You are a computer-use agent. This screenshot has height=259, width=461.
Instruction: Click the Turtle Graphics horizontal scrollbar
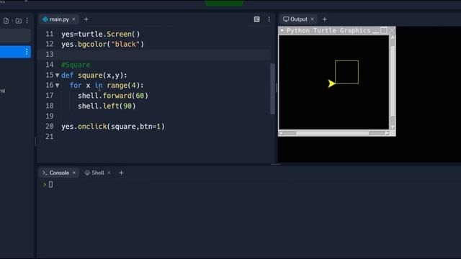click(334, 133)
